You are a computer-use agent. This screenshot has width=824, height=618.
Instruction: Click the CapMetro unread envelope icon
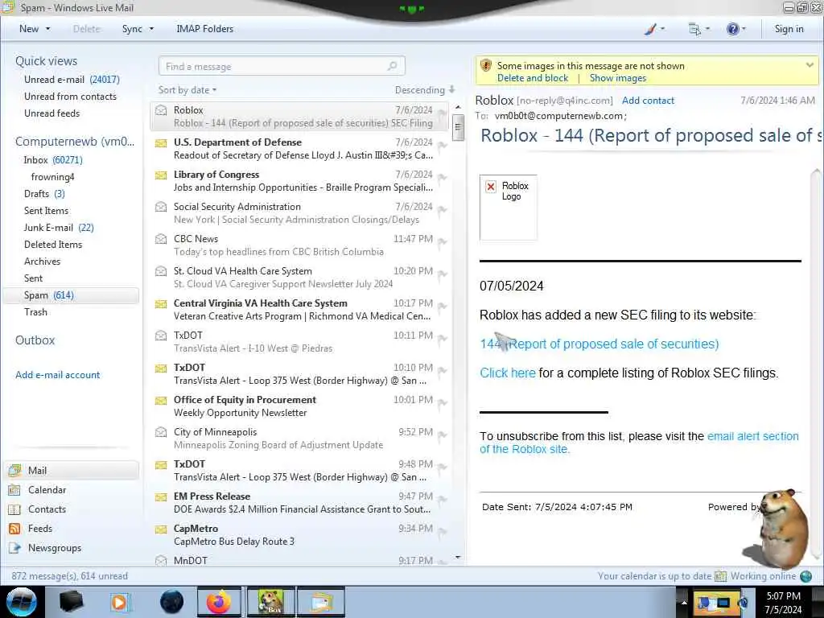click(x=161, y=529)
